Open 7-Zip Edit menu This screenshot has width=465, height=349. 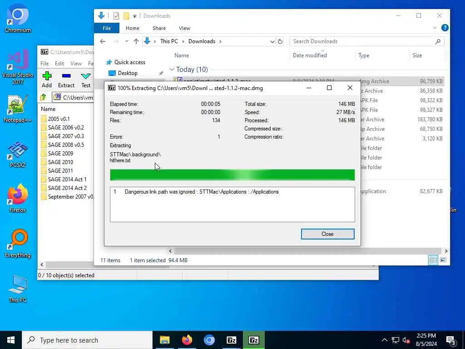click(x=59, y=64)
